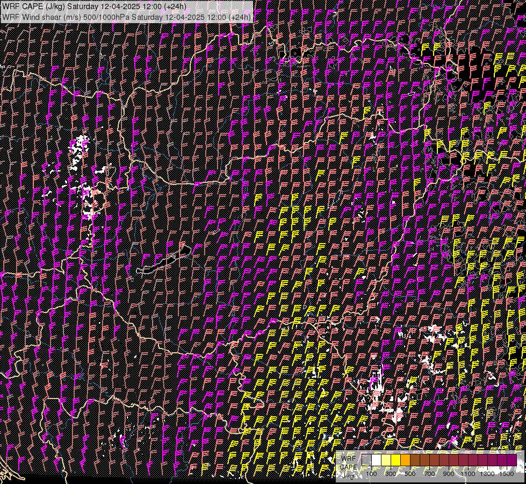Click the white swatch in CAPE legend

pos(377,460)
